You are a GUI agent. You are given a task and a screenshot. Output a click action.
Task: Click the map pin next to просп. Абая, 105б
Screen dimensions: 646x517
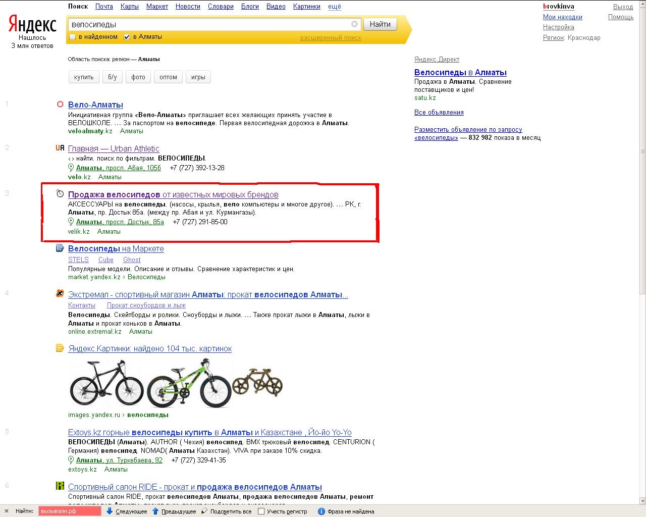71,168
